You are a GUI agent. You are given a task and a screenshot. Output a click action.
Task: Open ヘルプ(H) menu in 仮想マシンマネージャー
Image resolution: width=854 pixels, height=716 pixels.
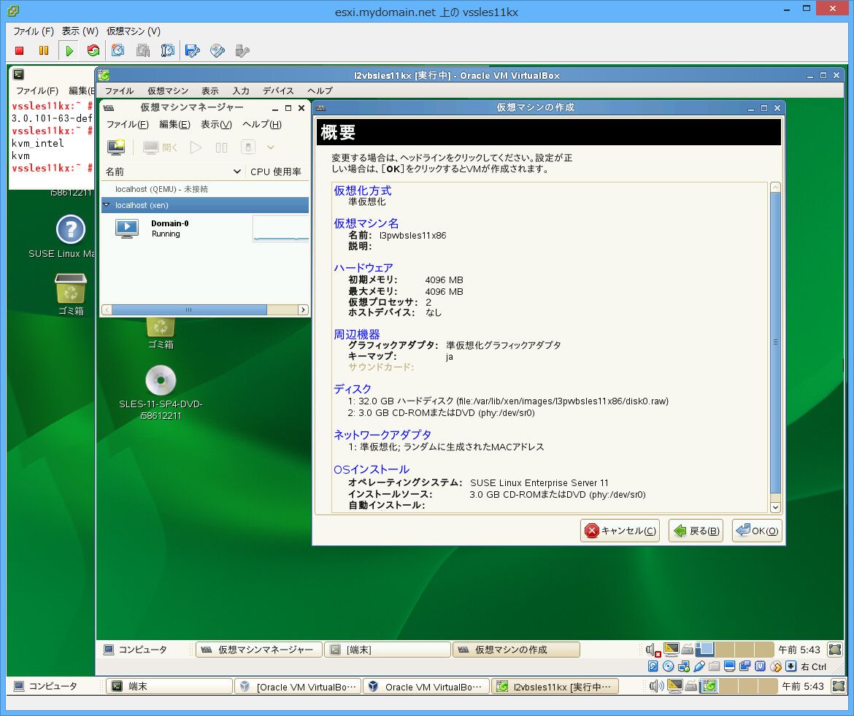click(x=262, y=124)
